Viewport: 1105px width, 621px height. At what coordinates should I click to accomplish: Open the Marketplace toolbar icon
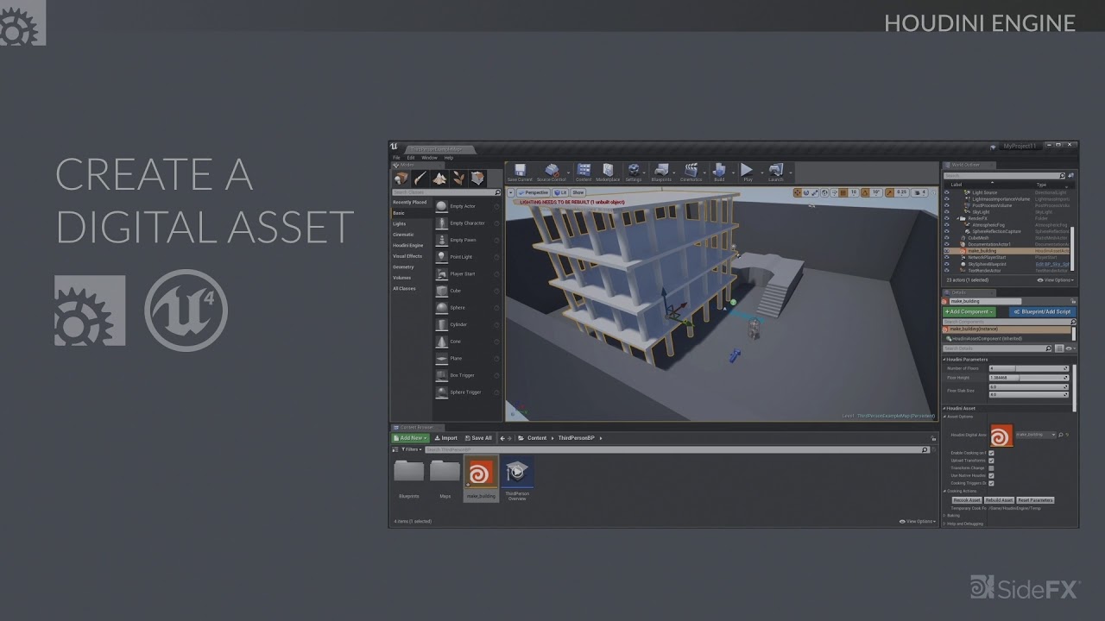pos(608,170)
